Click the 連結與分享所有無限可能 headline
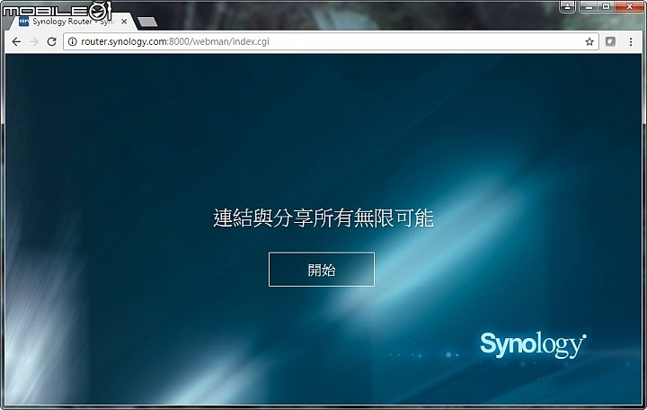This screenshot has width=647, height=410. pyautogui.click(x=323, y=218)
